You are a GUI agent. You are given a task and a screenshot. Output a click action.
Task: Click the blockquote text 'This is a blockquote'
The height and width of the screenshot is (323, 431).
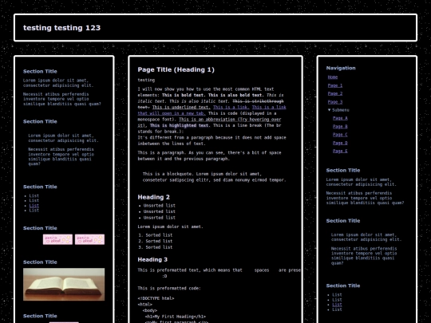pos(168,174)
